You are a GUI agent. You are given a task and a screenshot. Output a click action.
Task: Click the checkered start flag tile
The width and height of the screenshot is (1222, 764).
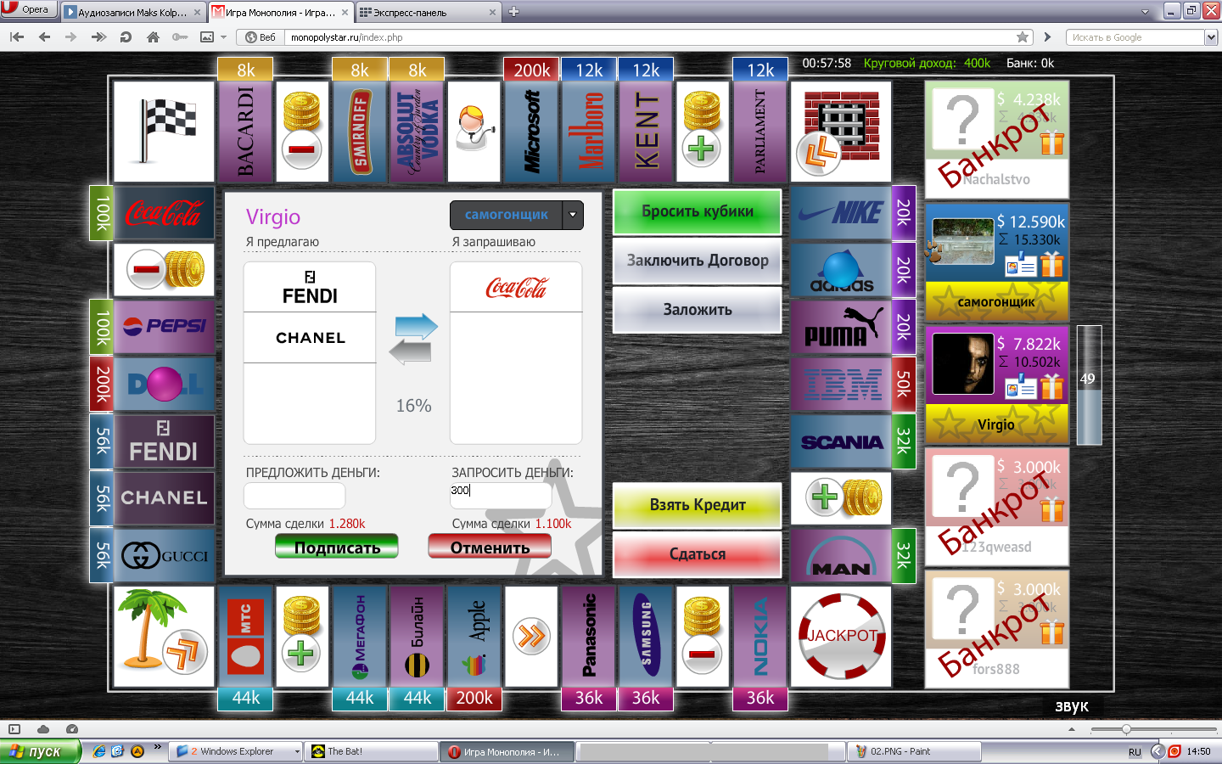click(164, 132)
